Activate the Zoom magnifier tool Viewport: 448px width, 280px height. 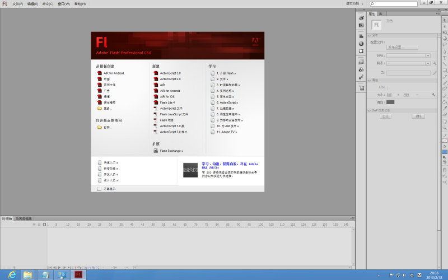pos(445,128)
